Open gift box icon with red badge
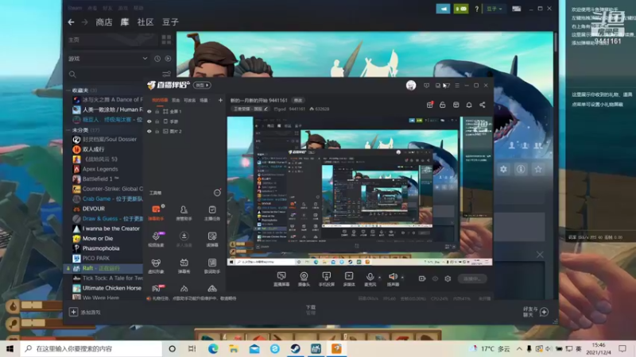The height and width of the screenshot is (357, 636). (x=430, y=105)
